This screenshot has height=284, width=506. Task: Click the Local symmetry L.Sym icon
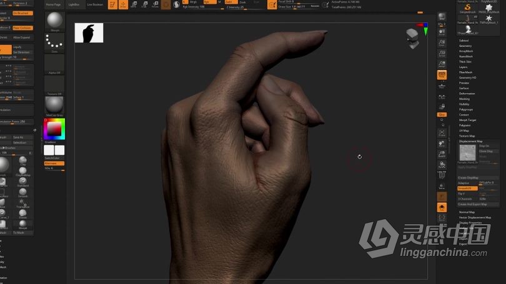(442, 97)
